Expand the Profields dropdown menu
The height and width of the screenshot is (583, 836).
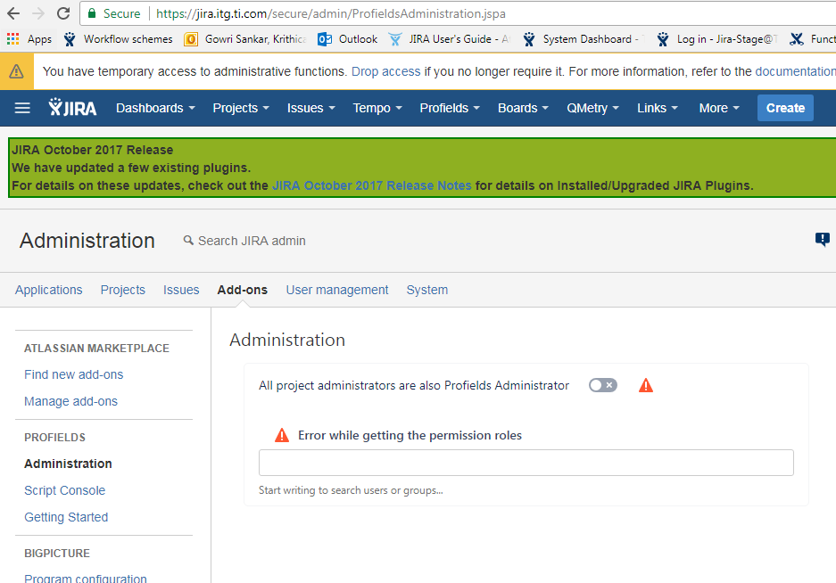coord(450,108)
